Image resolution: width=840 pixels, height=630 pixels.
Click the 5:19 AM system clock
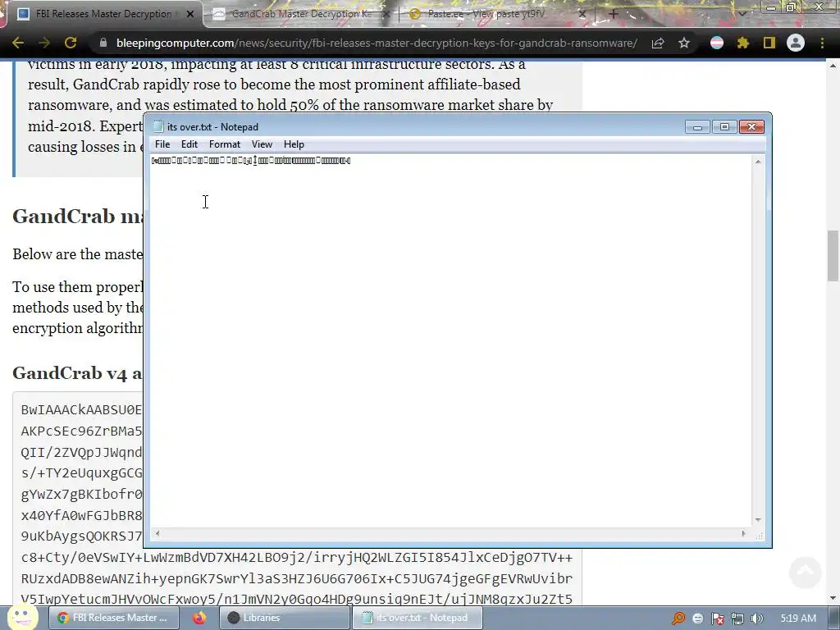(798, 619)
